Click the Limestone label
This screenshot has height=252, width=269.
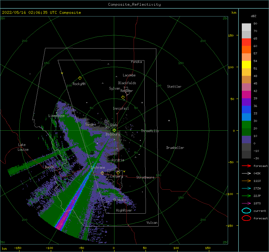pyautogui.click(x=56, y=116)
